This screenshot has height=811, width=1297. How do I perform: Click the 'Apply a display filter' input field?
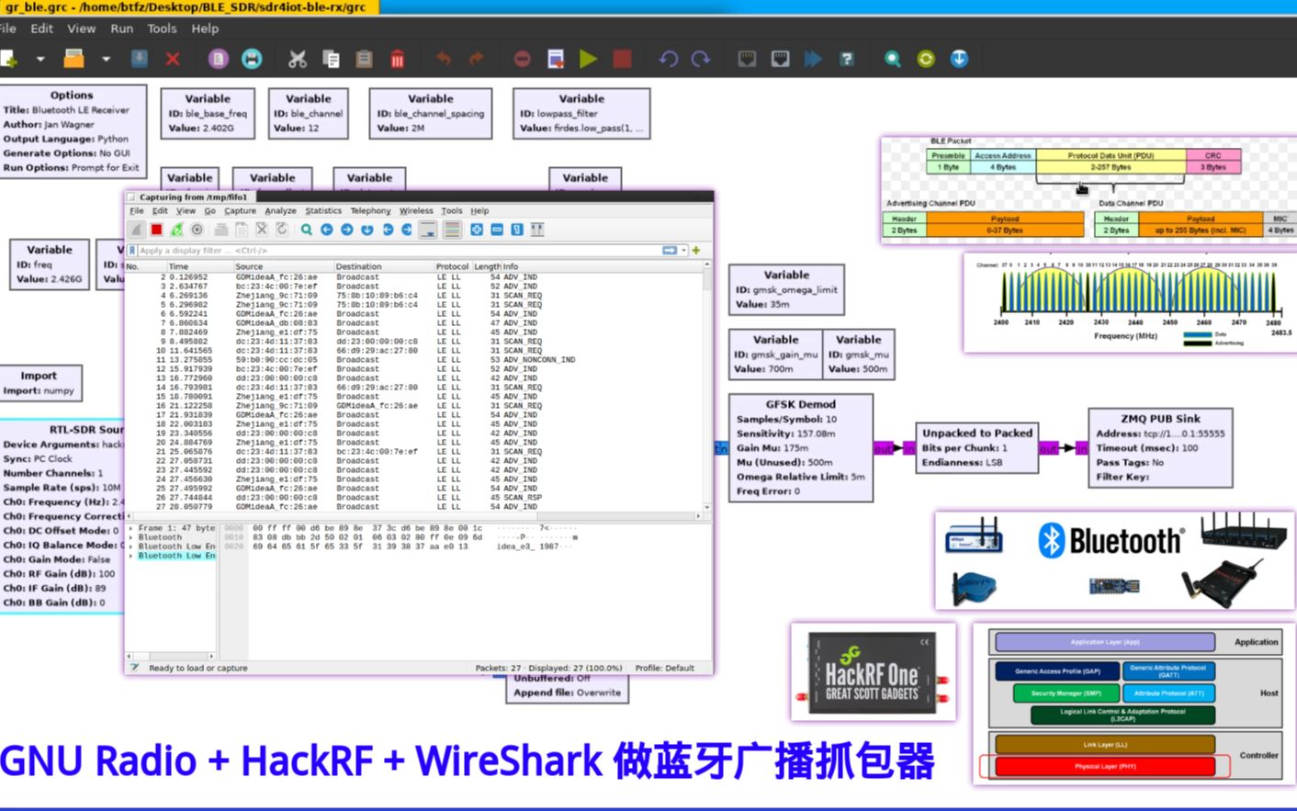(400, 251)
